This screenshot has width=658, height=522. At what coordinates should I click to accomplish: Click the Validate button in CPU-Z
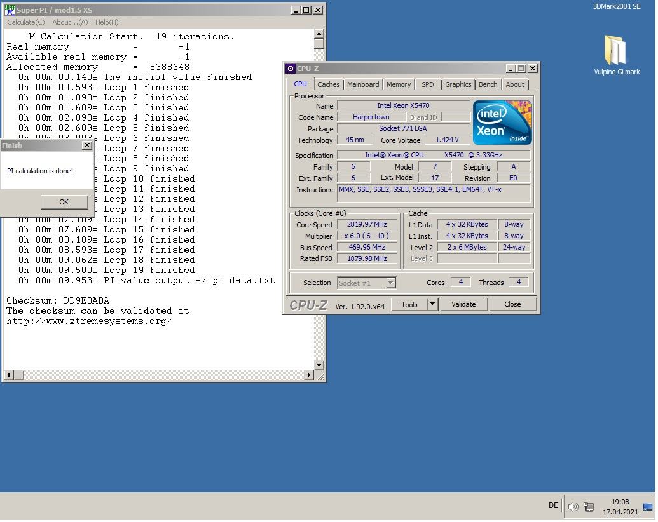tap(463, 304)
